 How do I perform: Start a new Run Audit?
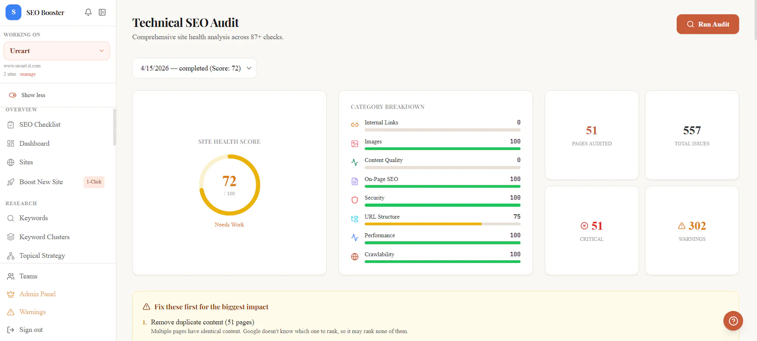click(708, 24)
